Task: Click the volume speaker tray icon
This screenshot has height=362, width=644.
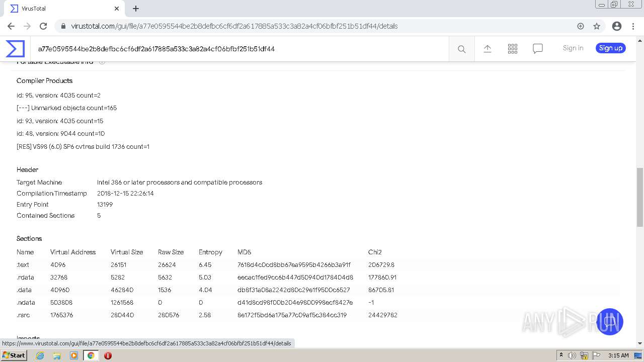Action: (x=572, y=355)
